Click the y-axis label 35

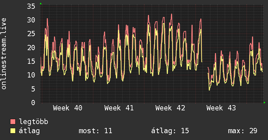31,7
